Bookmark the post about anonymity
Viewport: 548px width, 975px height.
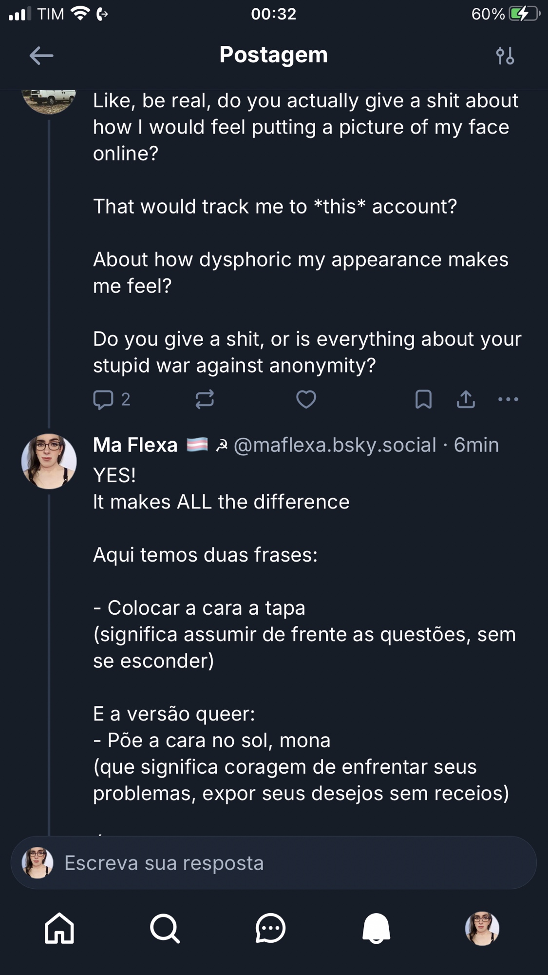click(x=423, y=399)
